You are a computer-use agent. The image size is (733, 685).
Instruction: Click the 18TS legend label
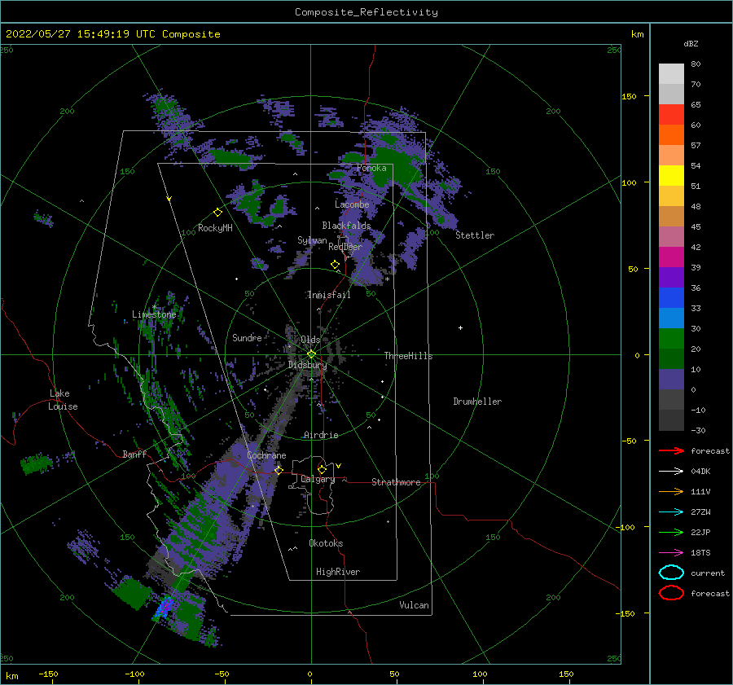(x=700, y=553)
